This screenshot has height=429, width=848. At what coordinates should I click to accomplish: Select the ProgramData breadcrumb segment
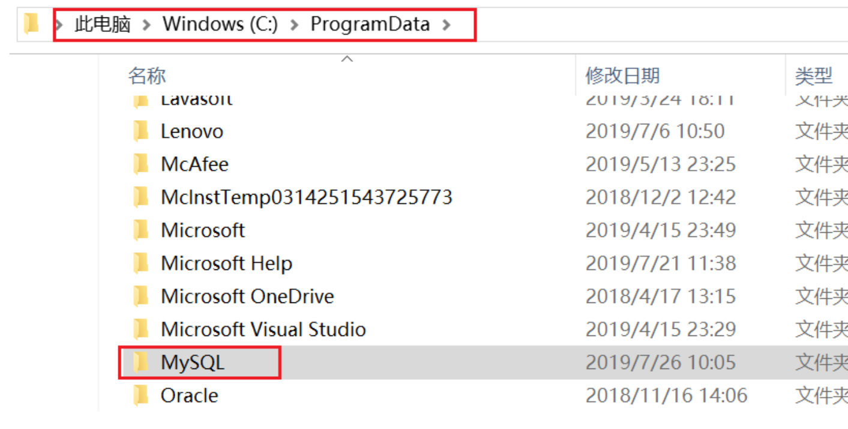370,24
